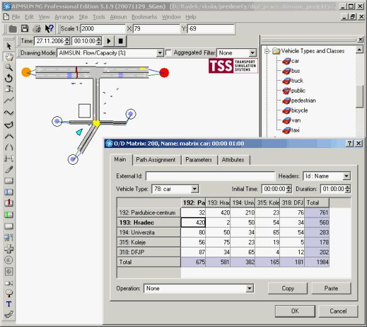Click the Copy button
This screenshot has height=327, width=367.
pyautogui.click(x=287, y=288)
